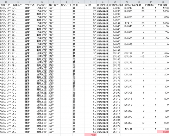169x136 pixels.
Task: Select column M header
Action: coord(115,2)
